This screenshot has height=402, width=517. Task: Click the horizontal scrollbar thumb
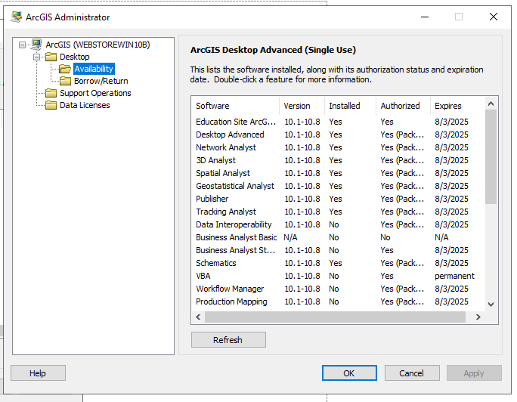pos(335,317)
